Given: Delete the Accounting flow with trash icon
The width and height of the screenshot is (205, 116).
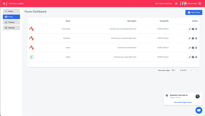Looking at the screenshot, I should coord(196,29).
